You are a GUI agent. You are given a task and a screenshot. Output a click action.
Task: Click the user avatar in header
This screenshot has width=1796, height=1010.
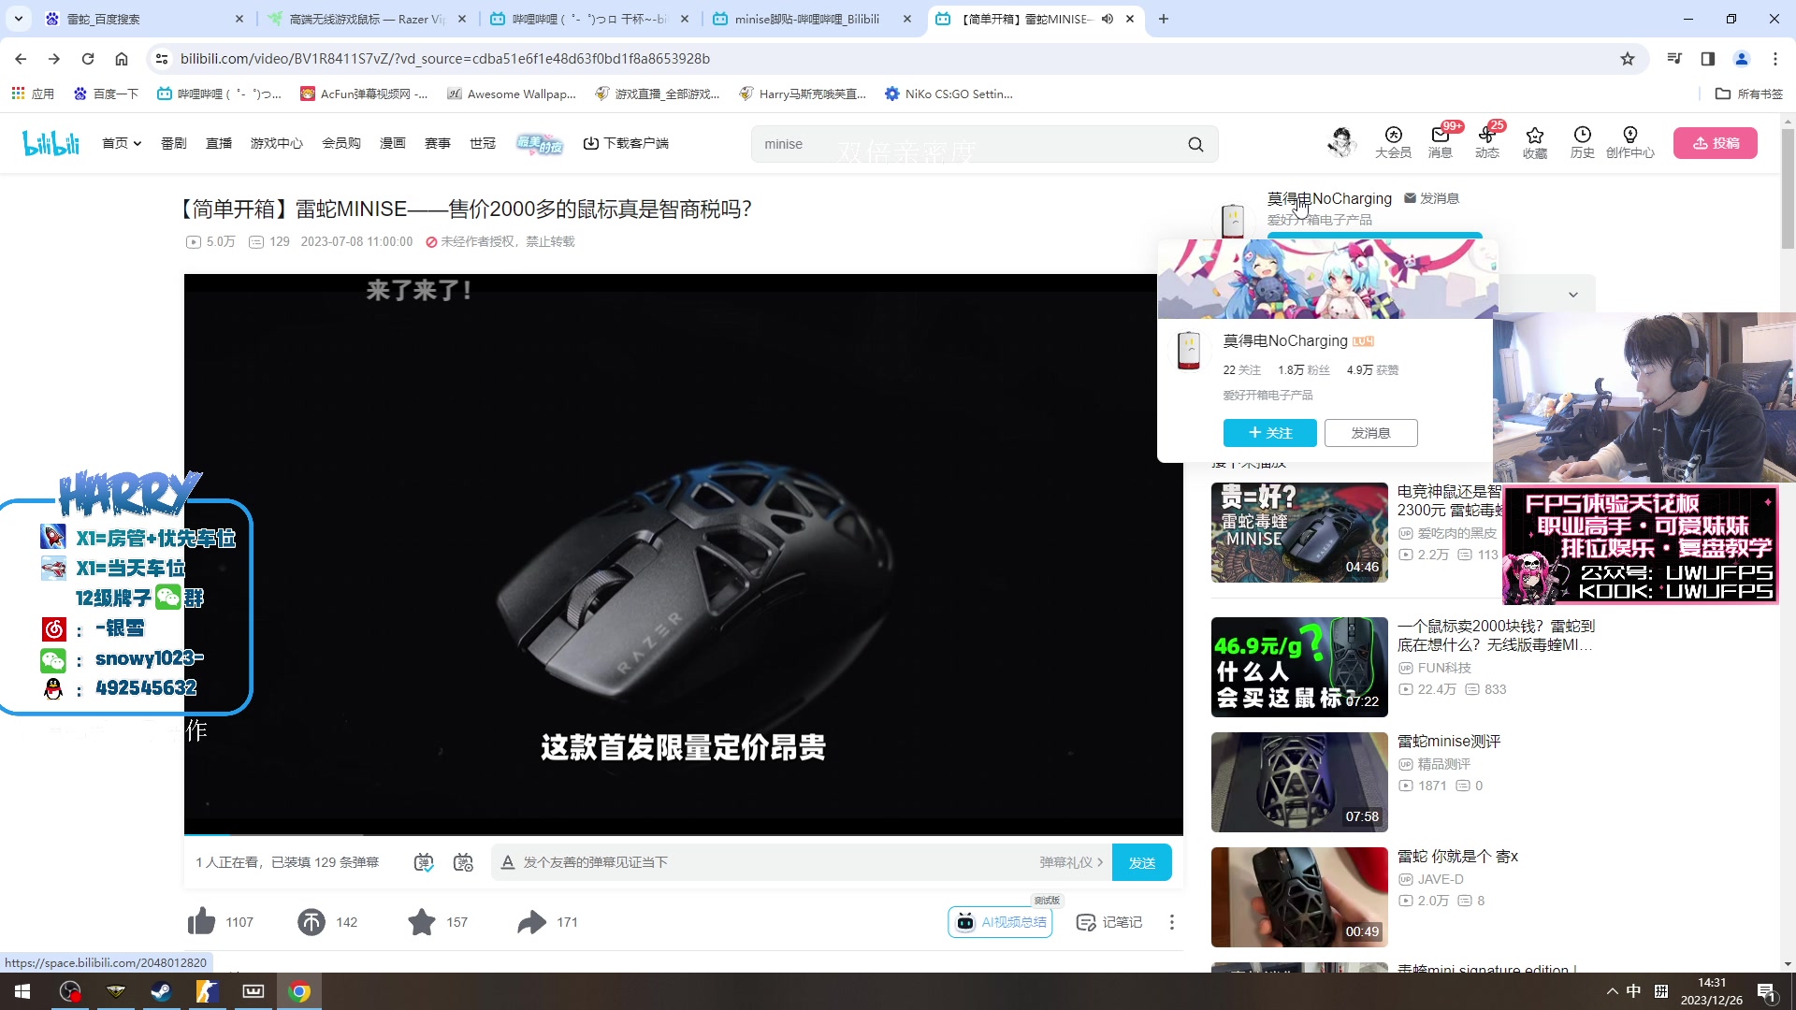click(1341, 142)
